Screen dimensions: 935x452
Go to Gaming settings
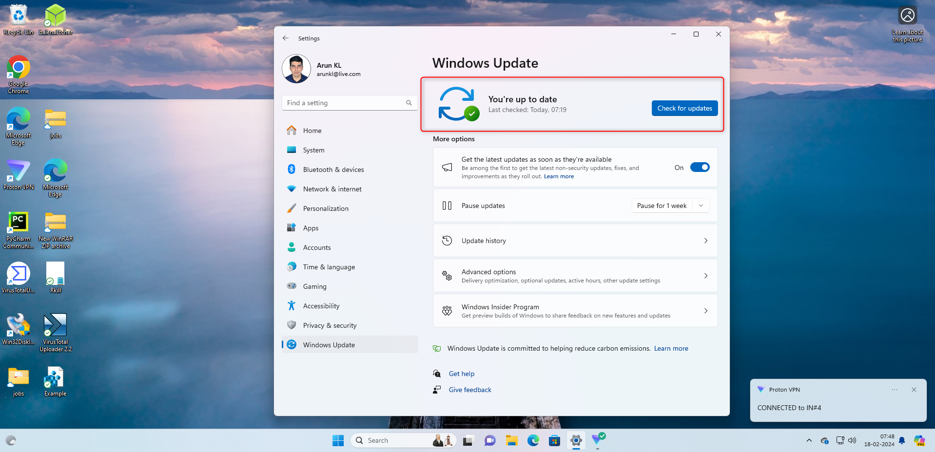point(350,286)
